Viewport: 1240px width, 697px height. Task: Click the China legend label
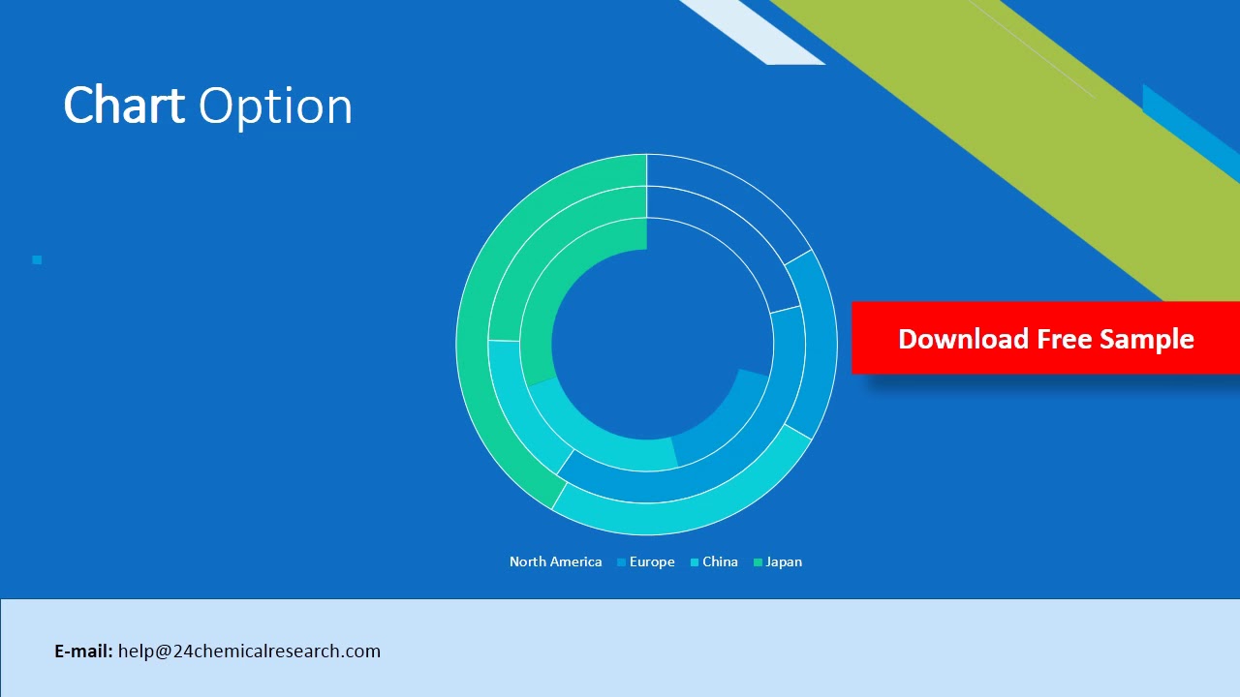point(720,561)
